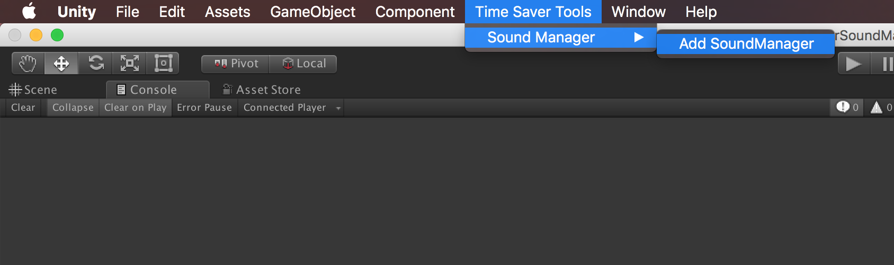The height and width of the screenshot is (265, 894).
Task: Select the Rect Transform tool
Action: tap(163, 64)
